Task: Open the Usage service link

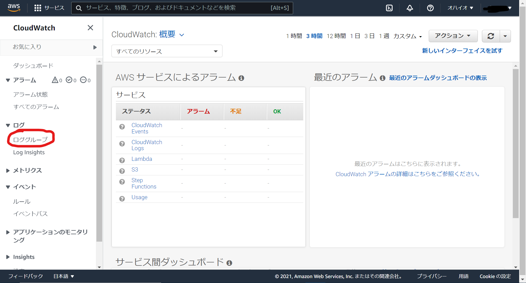Action: coord(139,197)
